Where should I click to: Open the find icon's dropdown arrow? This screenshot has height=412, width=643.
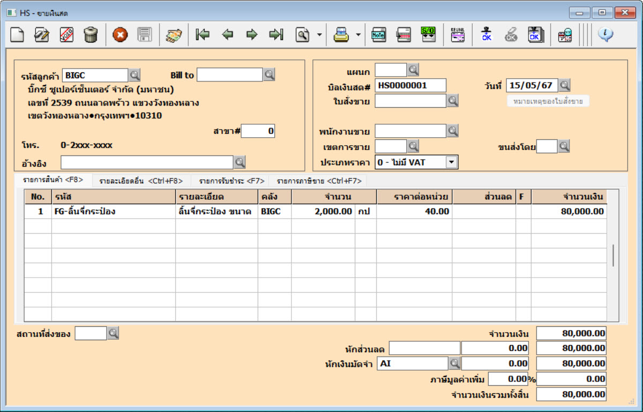click(319, 35)
